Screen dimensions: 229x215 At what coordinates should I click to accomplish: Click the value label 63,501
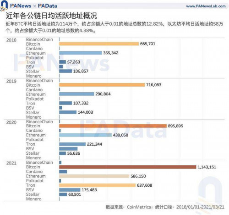pos(75,194)
